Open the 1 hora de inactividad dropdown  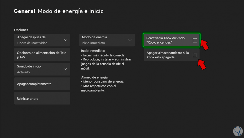(42, 40)
